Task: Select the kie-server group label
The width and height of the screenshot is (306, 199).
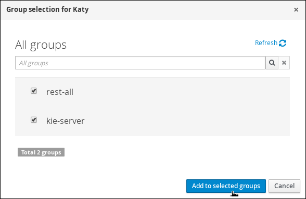Action: [66, 121]
